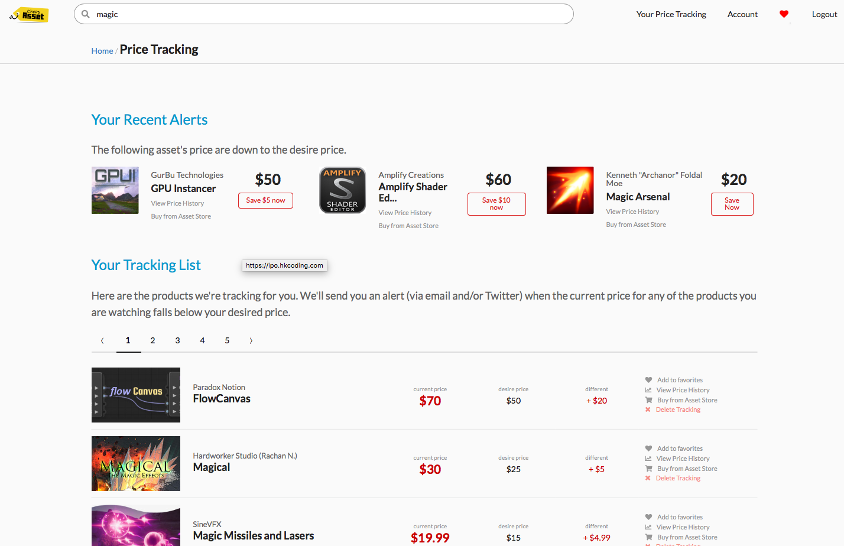Viewport: 844px width, 546px height.
Task: Click heart icon in Magic Missiles row
Action: click(x=648, y=517)
